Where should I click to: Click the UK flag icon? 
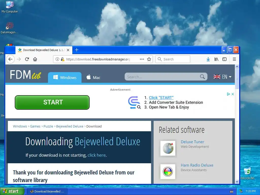point(217,77)
